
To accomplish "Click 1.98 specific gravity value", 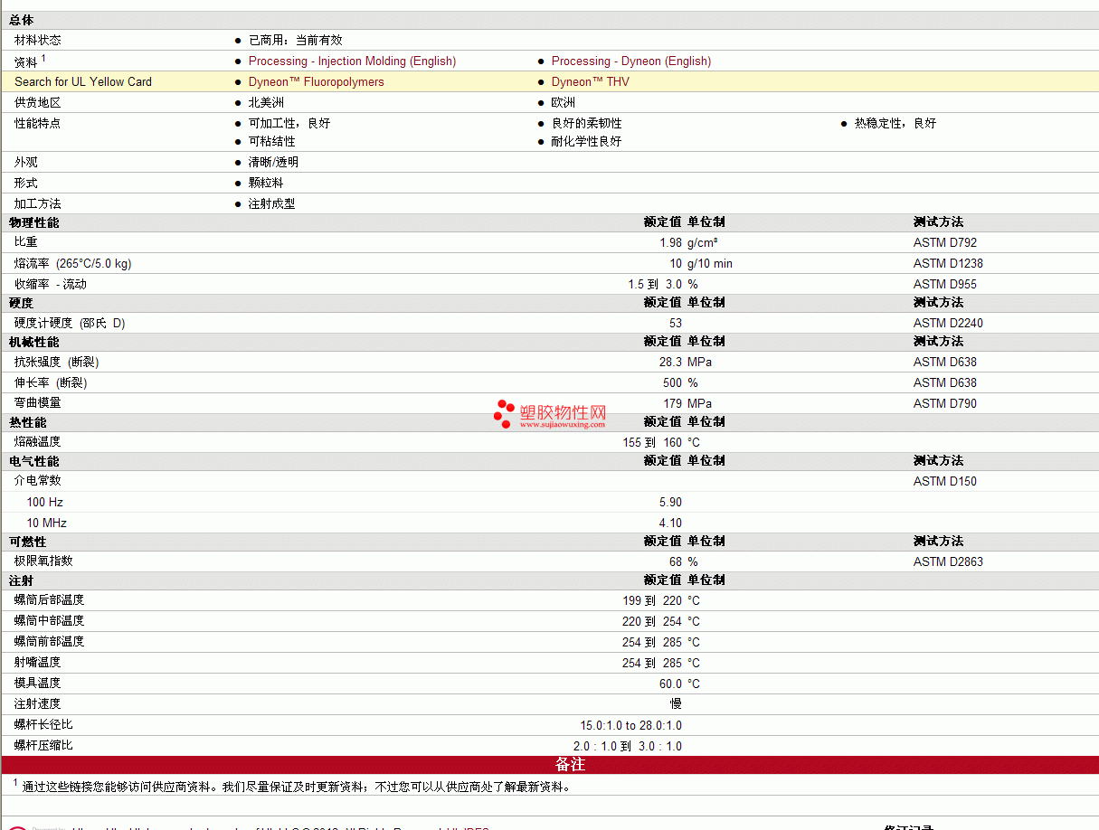I will (671, 243).
